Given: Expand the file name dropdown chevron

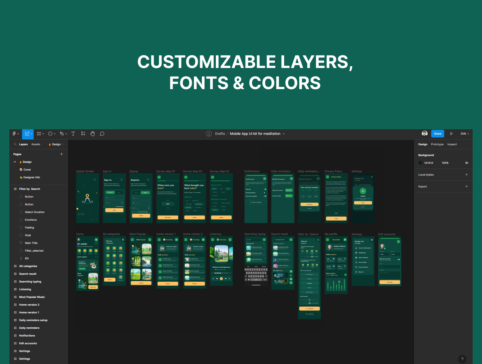Looking at the screenshot, I should click(284, 134).
